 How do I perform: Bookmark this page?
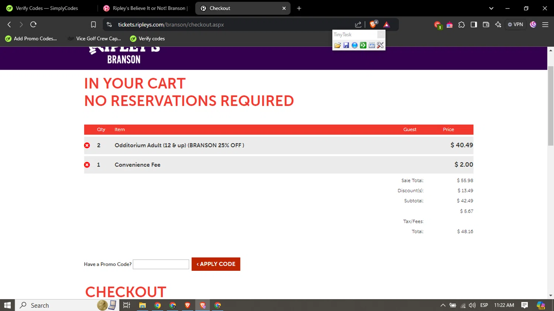coord(93,25)
